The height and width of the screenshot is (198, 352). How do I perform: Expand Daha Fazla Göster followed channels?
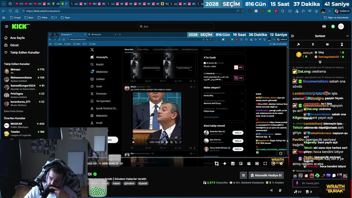14,111
